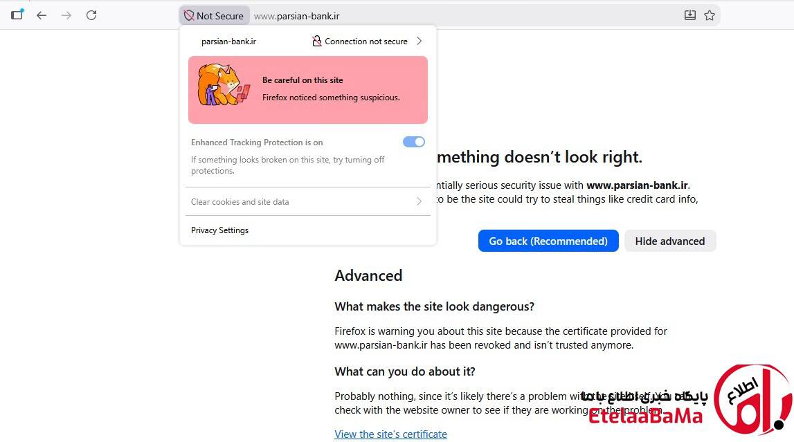Click the fox warning illustration
This screenshot has width=794, height=442.
(224, 84)
